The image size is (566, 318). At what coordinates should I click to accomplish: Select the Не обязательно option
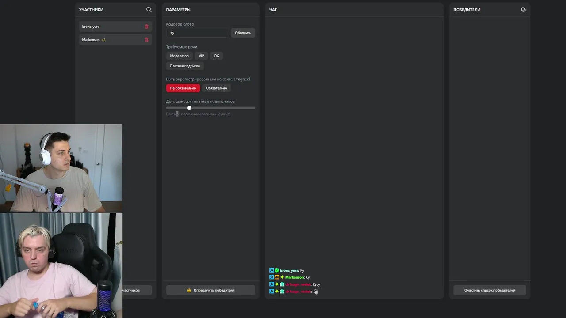[183, 88]
